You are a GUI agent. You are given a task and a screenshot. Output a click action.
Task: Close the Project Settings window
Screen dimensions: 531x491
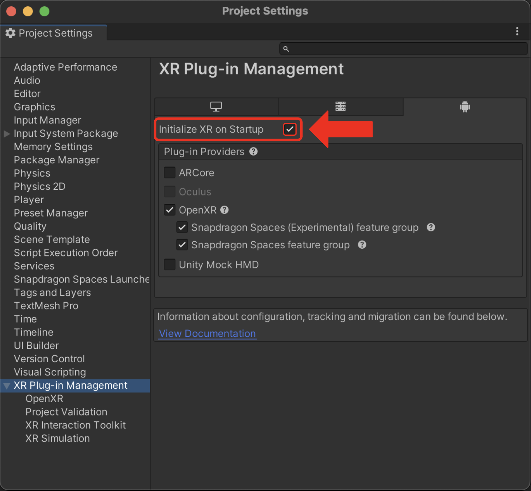pyautogui.click(x=11, y=11)
